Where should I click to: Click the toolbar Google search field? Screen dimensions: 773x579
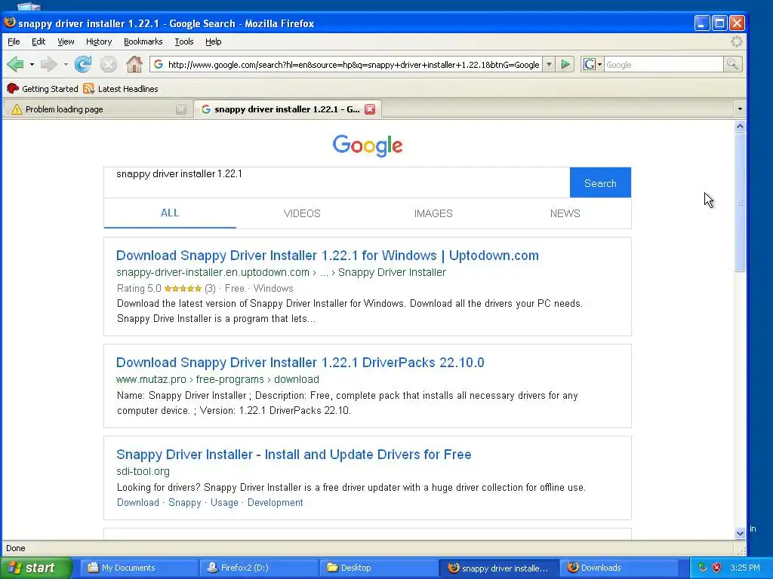coord(663,65)
